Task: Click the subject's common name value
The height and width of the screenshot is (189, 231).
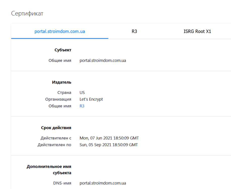Action: pyautogui.click(x=103, y=60)
